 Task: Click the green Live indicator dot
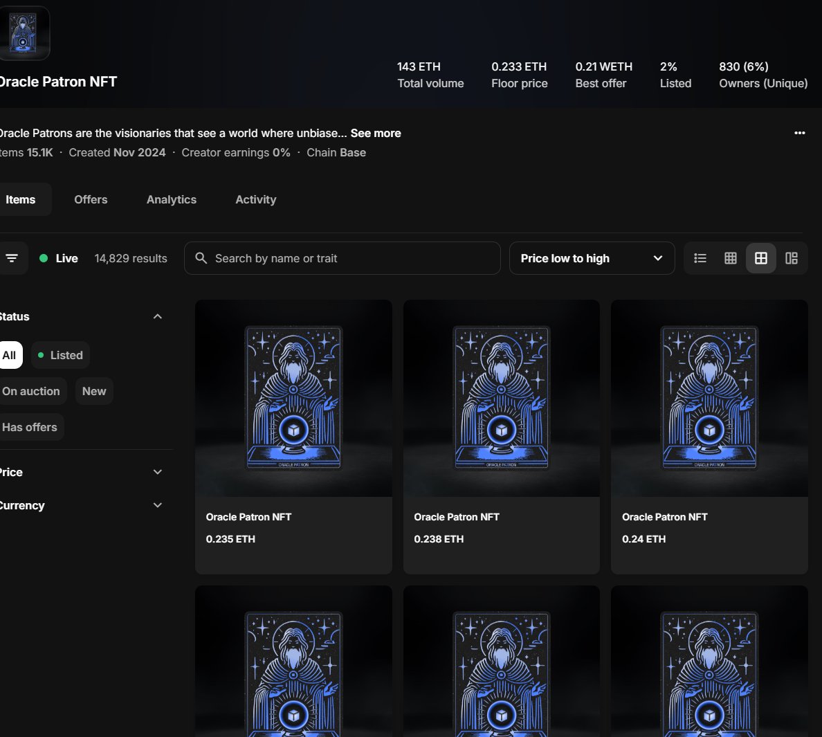pyautogui.click(x=44, y=258)
